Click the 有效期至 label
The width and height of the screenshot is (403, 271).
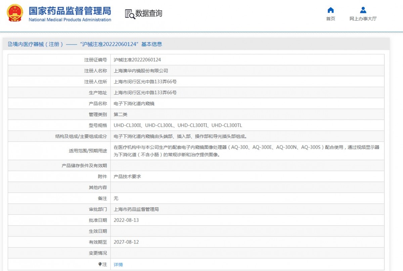98,242
